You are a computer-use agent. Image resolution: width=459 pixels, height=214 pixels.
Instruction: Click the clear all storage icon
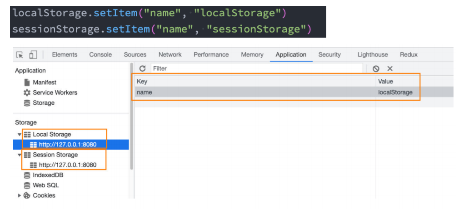(x=376, y=68)
